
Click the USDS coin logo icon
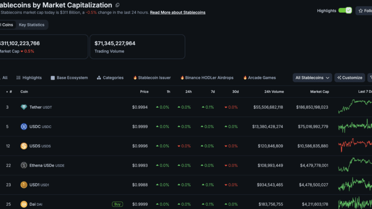point(24,146)
